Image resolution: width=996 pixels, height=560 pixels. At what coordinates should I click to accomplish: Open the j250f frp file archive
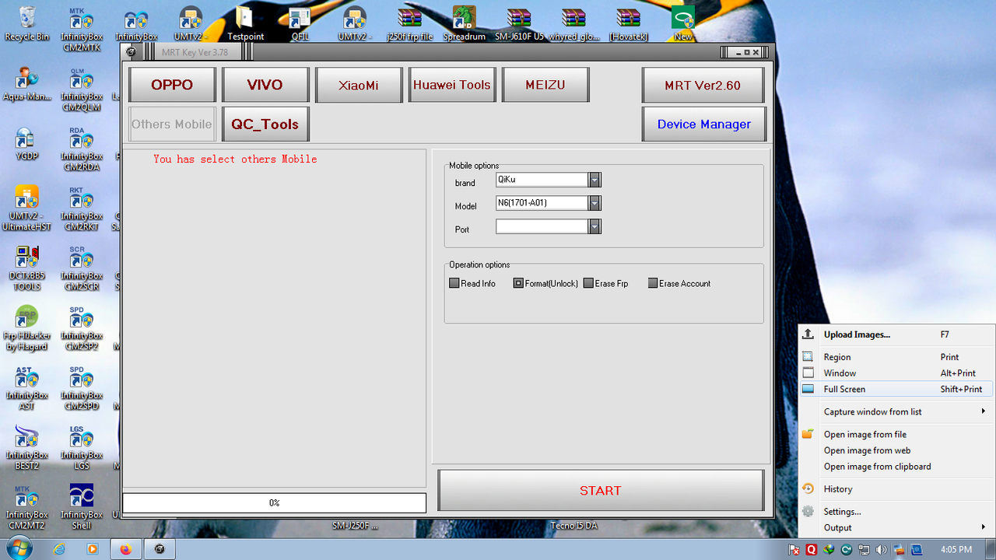click(x=409, y=23)
